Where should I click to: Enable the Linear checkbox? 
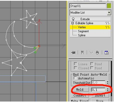pyautogui.click(x=75, y=64)
